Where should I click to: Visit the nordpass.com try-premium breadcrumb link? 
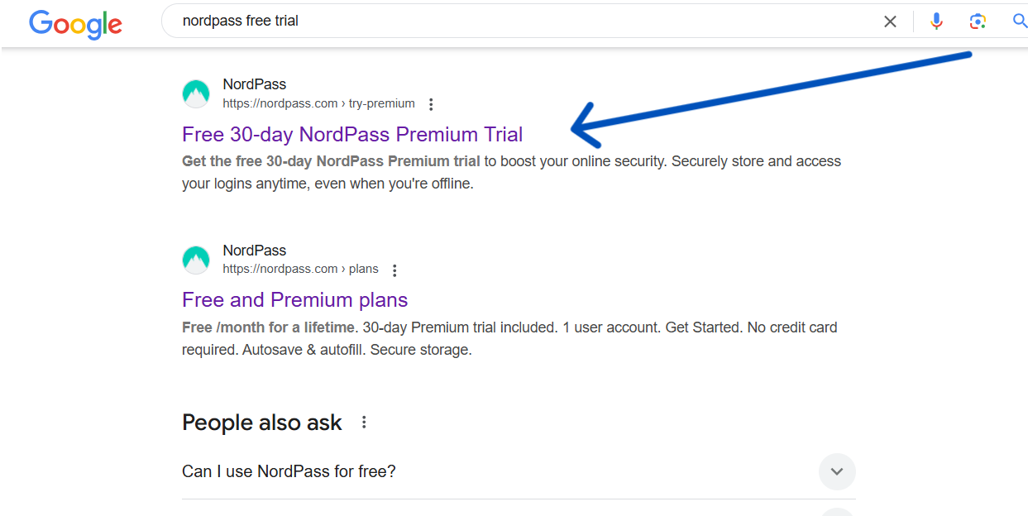pyautogui.click(x=318, y=103)
